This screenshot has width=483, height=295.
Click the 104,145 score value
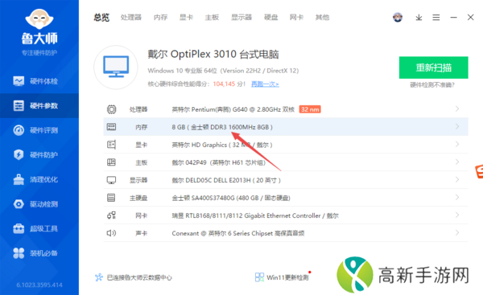[224, 84]
